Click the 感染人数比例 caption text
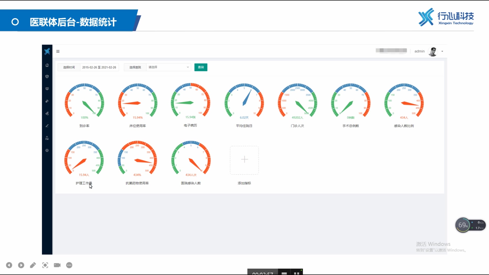This screenshot has width=489, height=275. pos(404,126)
